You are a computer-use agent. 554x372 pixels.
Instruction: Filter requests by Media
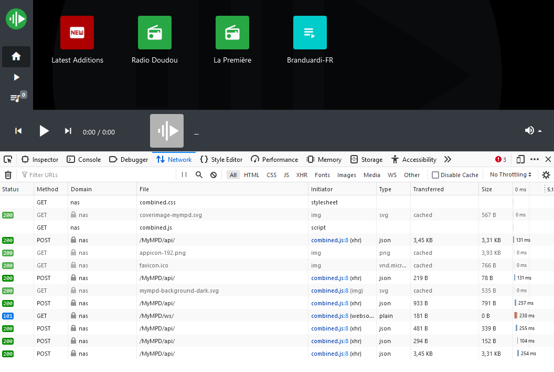pos(371,175)
